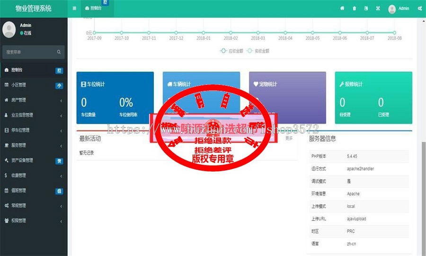Click the dollar icon beside 收费管理

6,175
